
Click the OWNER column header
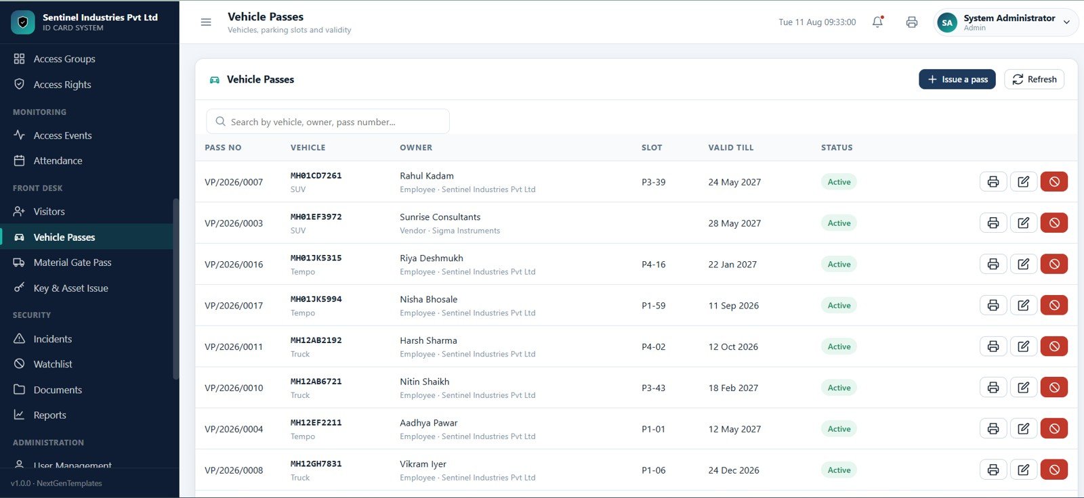[416, 148]
